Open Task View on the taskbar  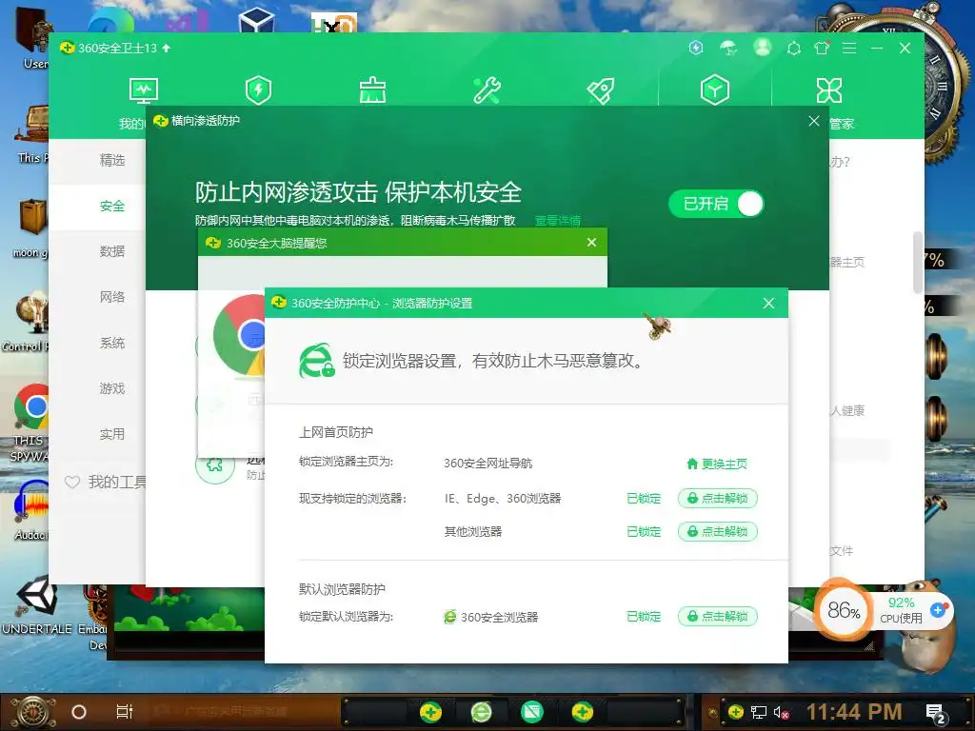tap(125, 712)
